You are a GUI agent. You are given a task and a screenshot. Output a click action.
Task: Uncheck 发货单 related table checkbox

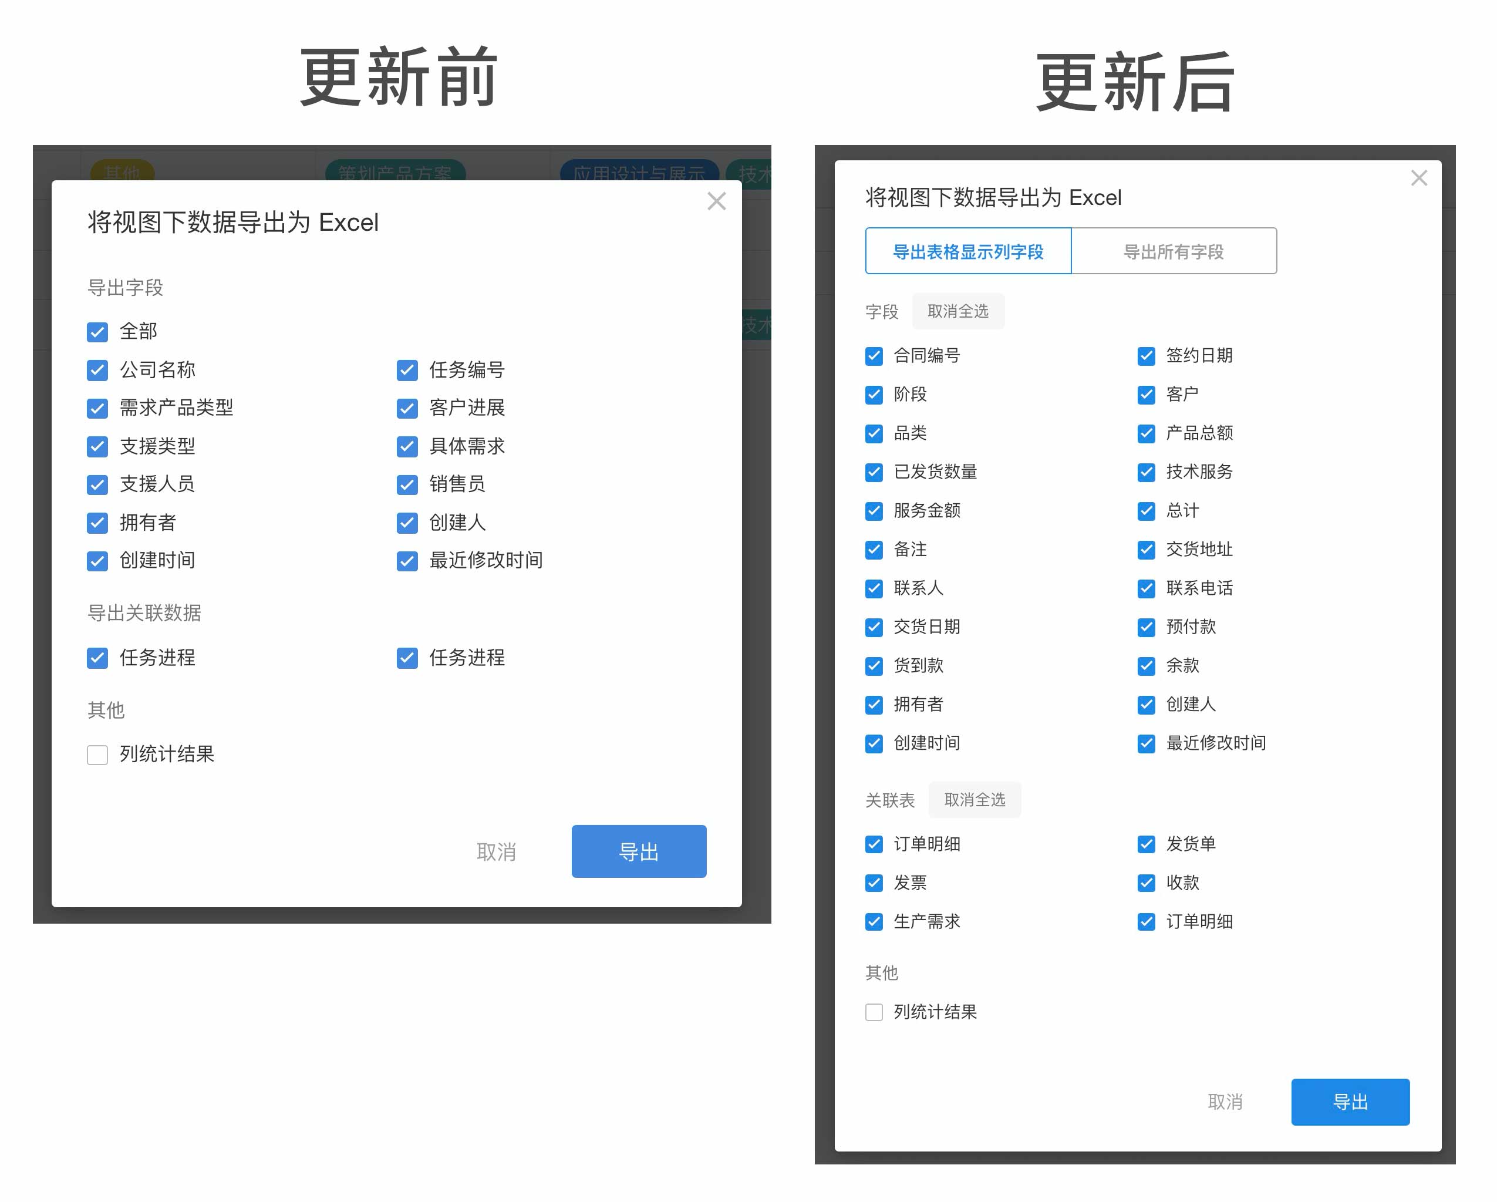(1147, 844)
